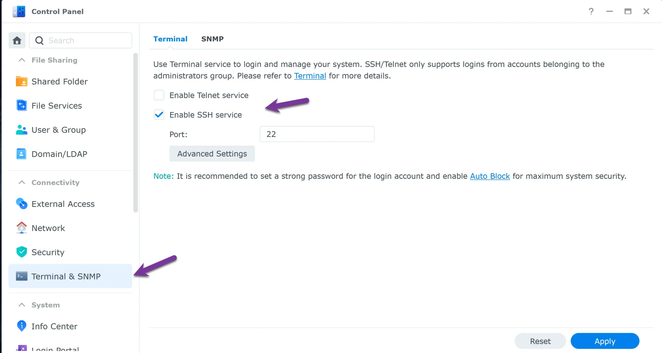Click the Shared Folder icon
Viewport: 662px width, 353px height.
pos(21,81)
